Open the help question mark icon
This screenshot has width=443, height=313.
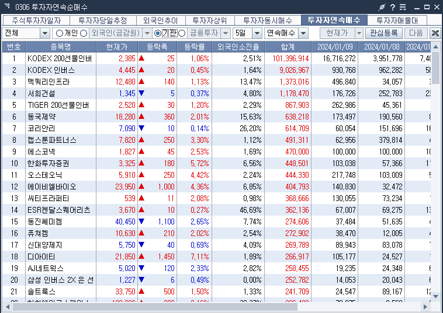[393, 7]
